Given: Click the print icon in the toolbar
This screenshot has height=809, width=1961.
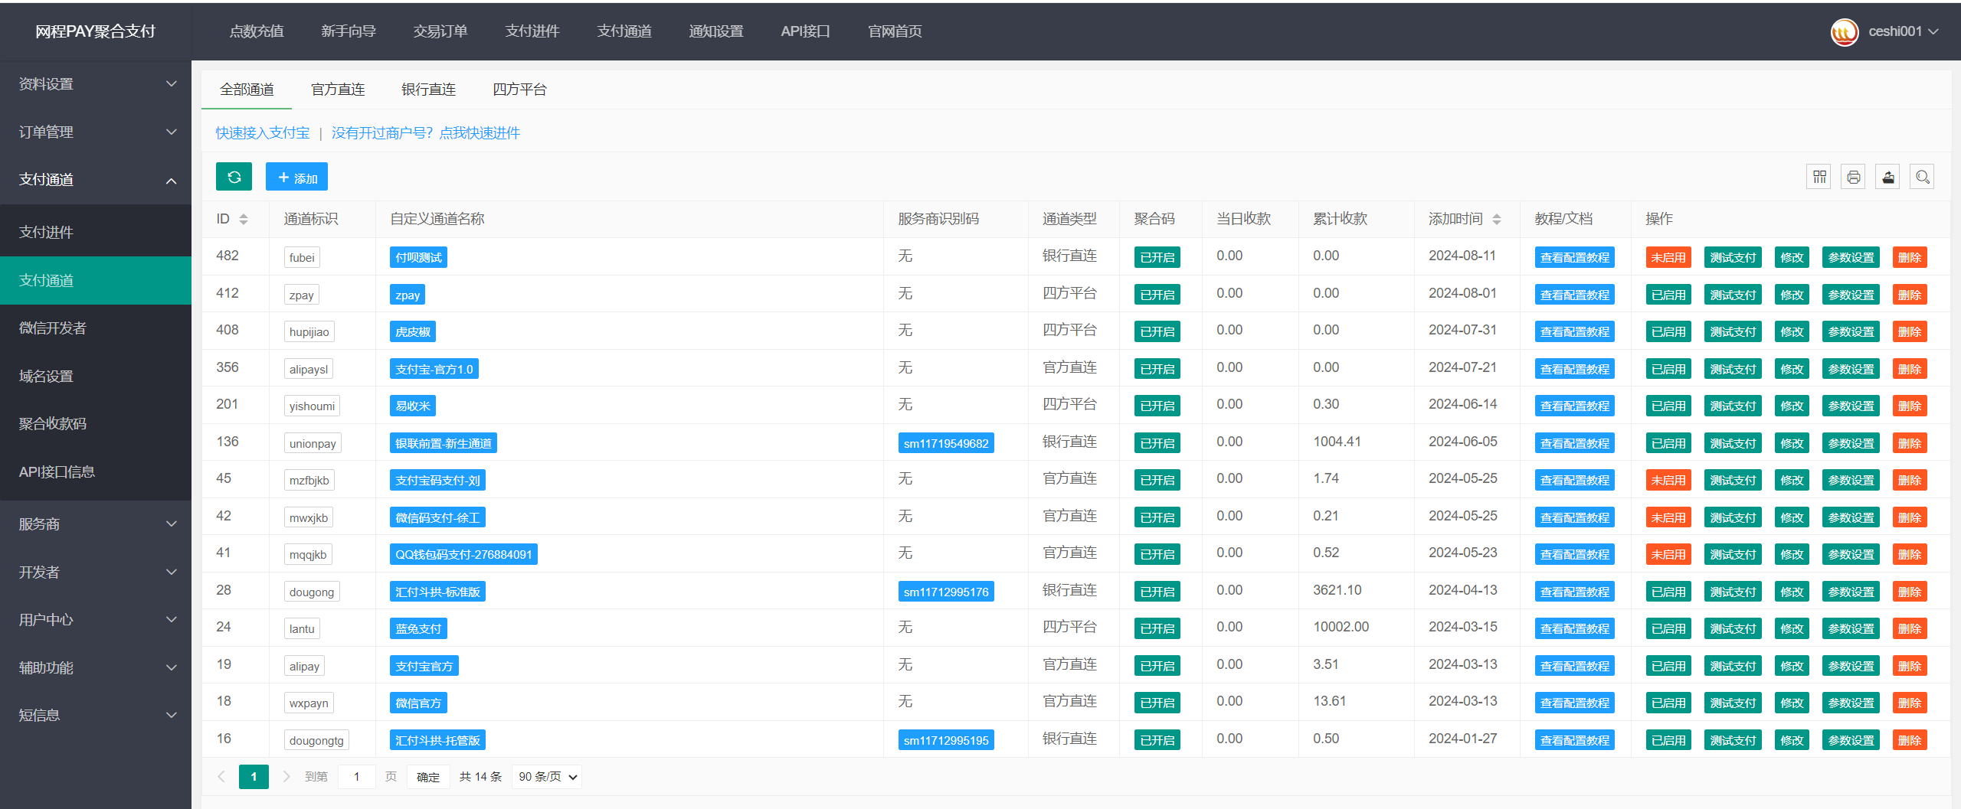Looking at the screenshot, I should click(x=1853, y=176).
